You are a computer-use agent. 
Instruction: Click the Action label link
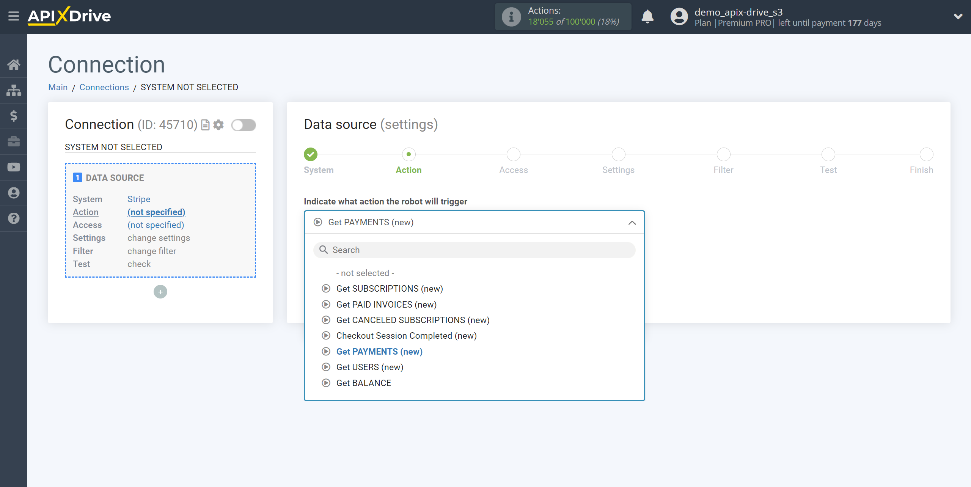click(86, 212)
